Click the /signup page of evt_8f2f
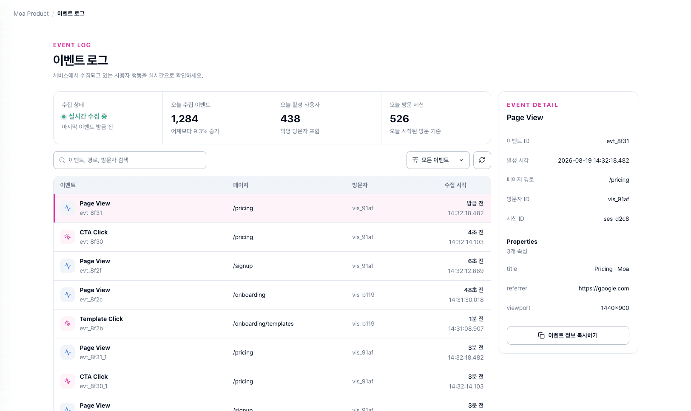The image size is (691, 411). coord(243,266)
